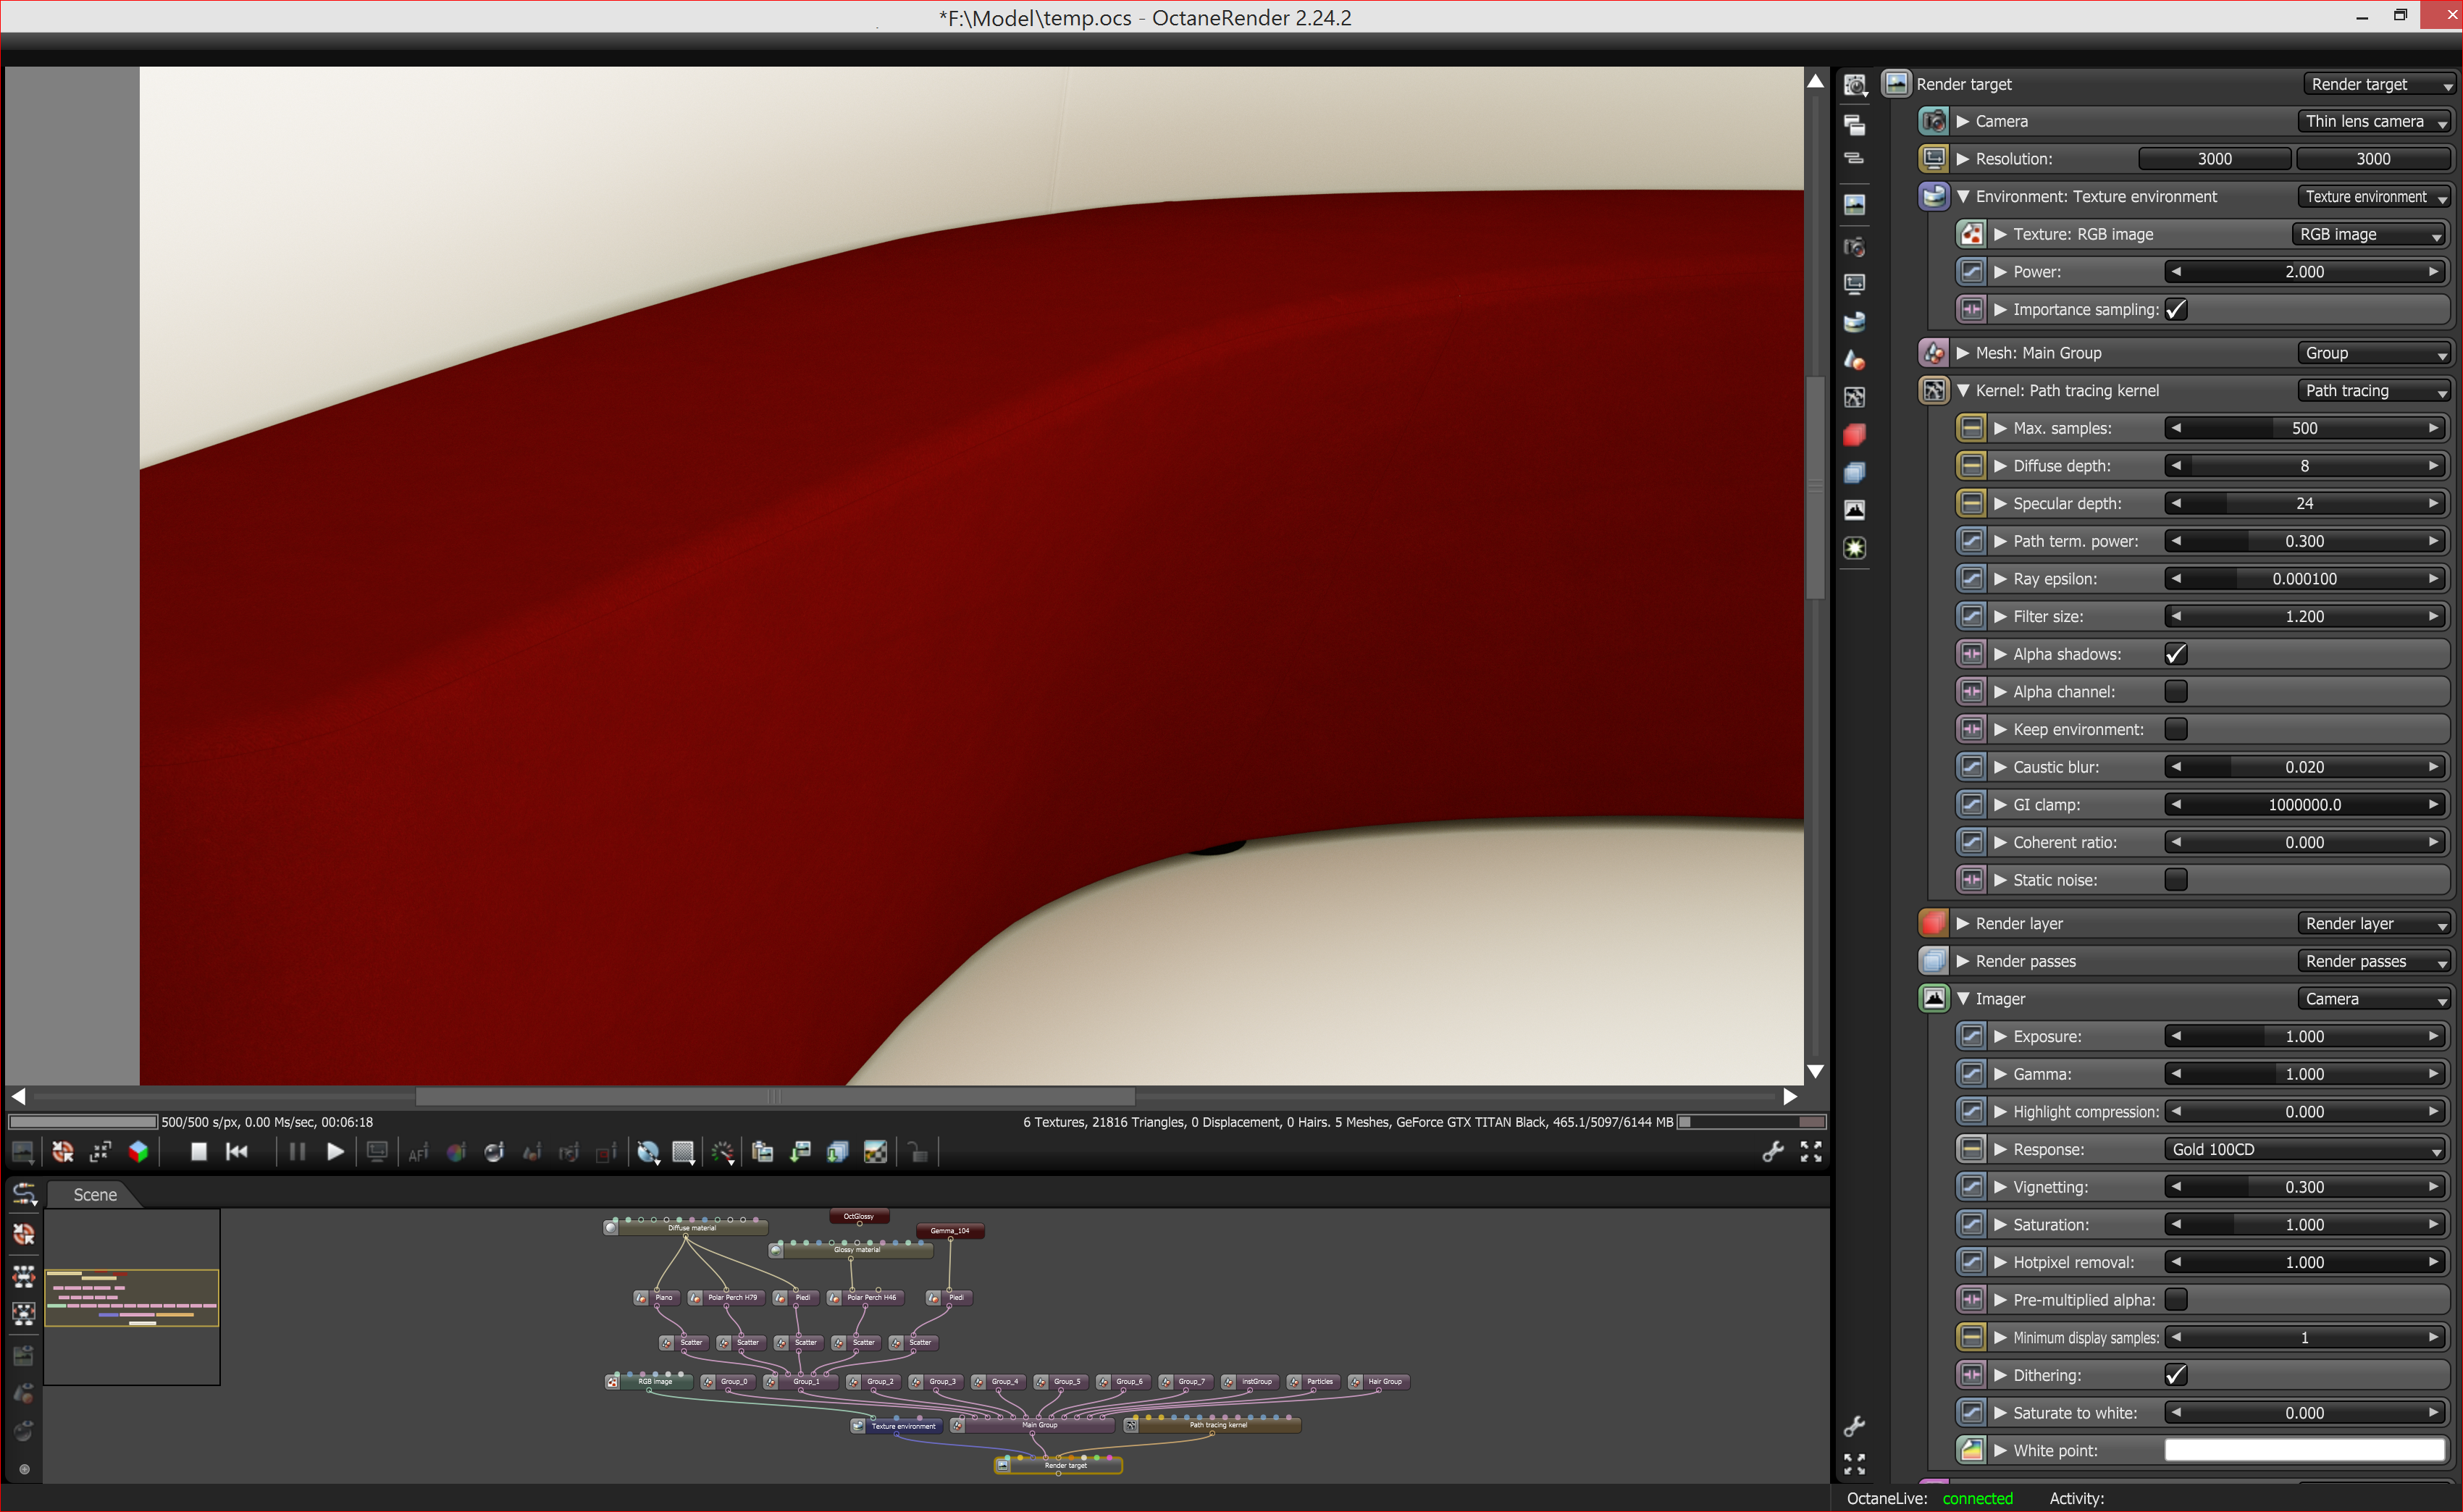Select the Scene tab

click(95, 1195)
